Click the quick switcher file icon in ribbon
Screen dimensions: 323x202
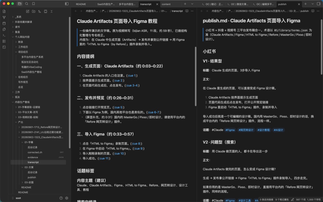[x=4, y=11]
